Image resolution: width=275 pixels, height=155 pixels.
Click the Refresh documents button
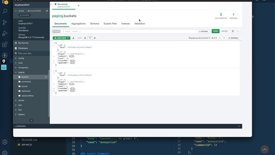pyautogui.click(x=233, y=38)
